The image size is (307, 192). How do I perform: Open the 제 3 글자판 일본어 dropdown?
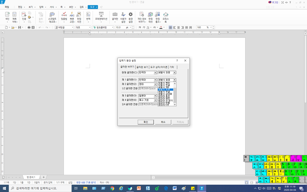(x=155, y=96)
